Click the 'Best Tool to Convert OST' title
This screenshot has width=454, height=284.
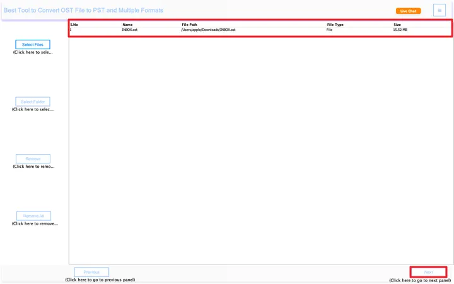[x=83, y=11]
